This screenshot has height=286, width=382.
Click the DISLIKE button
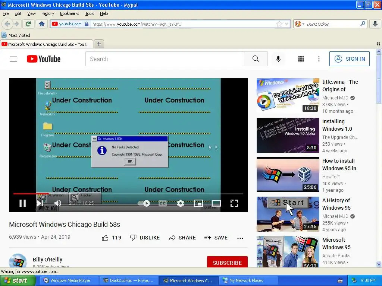145,238
